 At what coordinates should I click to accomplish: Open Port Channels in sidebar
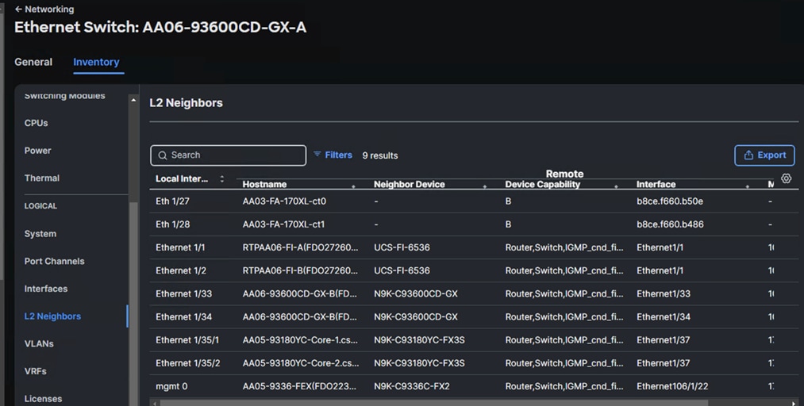54,261
